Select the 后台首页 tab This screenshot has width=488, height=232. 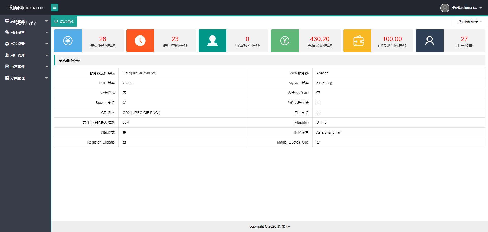pos(64,22)
